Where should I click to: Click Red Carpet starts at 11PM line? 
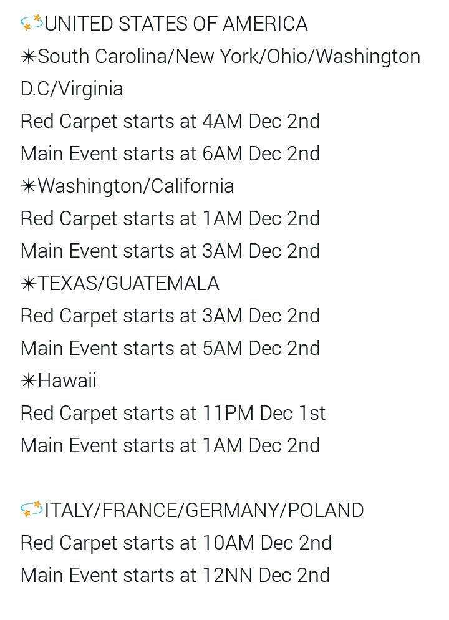click(x=173, y=413)
